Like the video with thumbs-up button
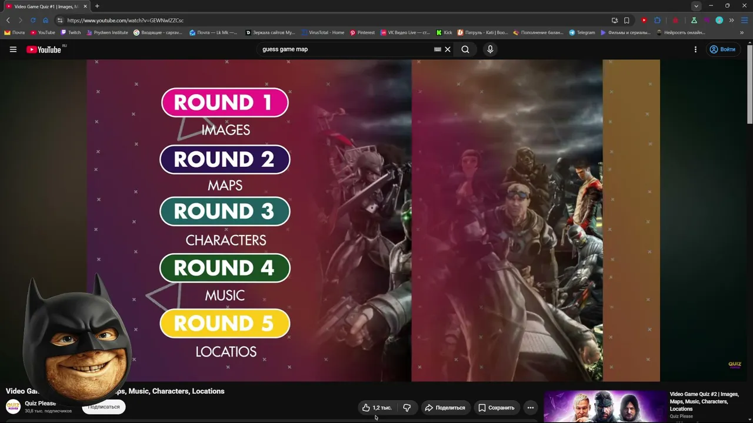 [x=377, y=408]
